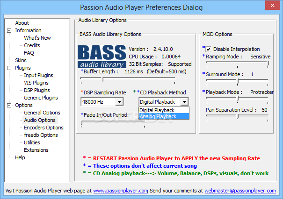Image resolution: width=283 pixels, height=199 pixels.
Task: Open Input Plugins settings
Action: (x=38, y=75)
